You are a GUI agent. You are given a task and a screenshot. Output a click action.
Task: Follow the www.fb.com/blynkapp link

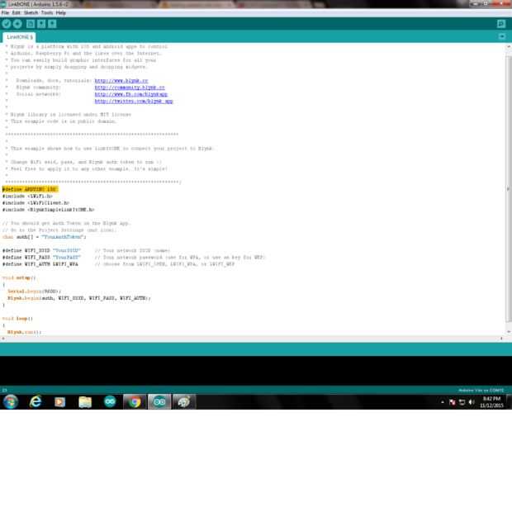pos(131,94)
